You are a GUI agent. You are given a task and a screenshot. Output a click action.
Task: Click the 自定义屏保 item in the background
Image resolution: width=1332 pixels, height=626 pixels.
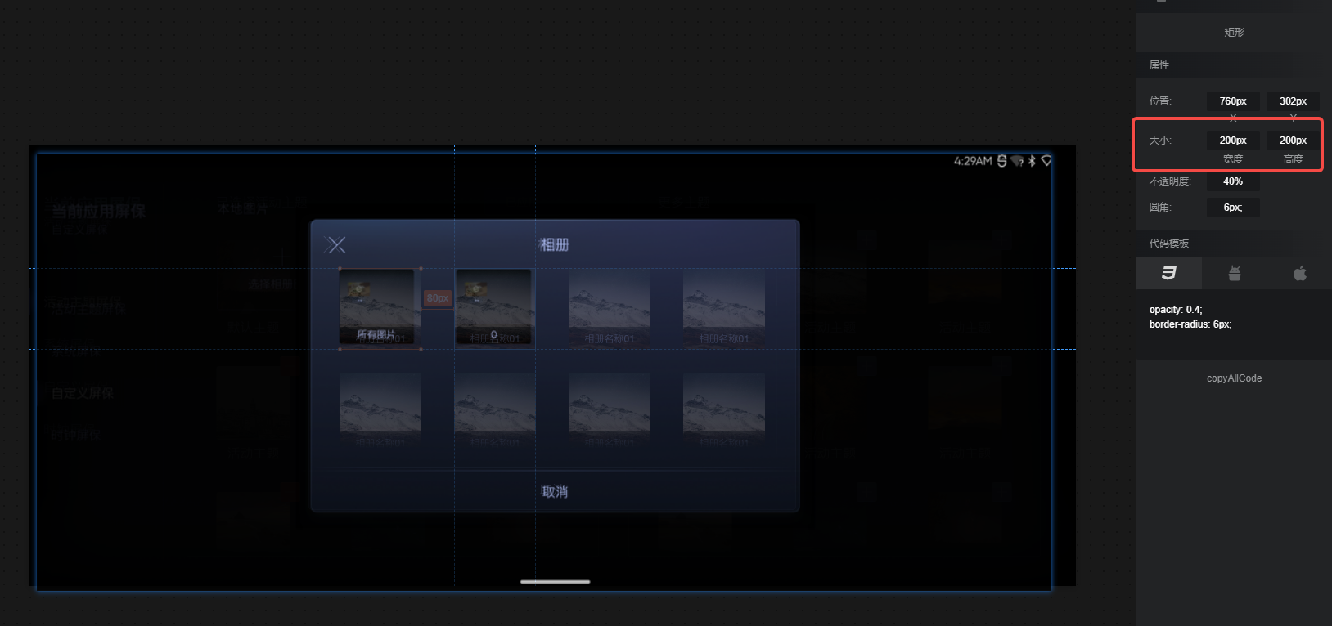83,393
